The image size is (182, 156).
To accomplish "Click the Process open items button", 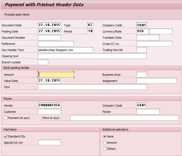I will [17, 15].
